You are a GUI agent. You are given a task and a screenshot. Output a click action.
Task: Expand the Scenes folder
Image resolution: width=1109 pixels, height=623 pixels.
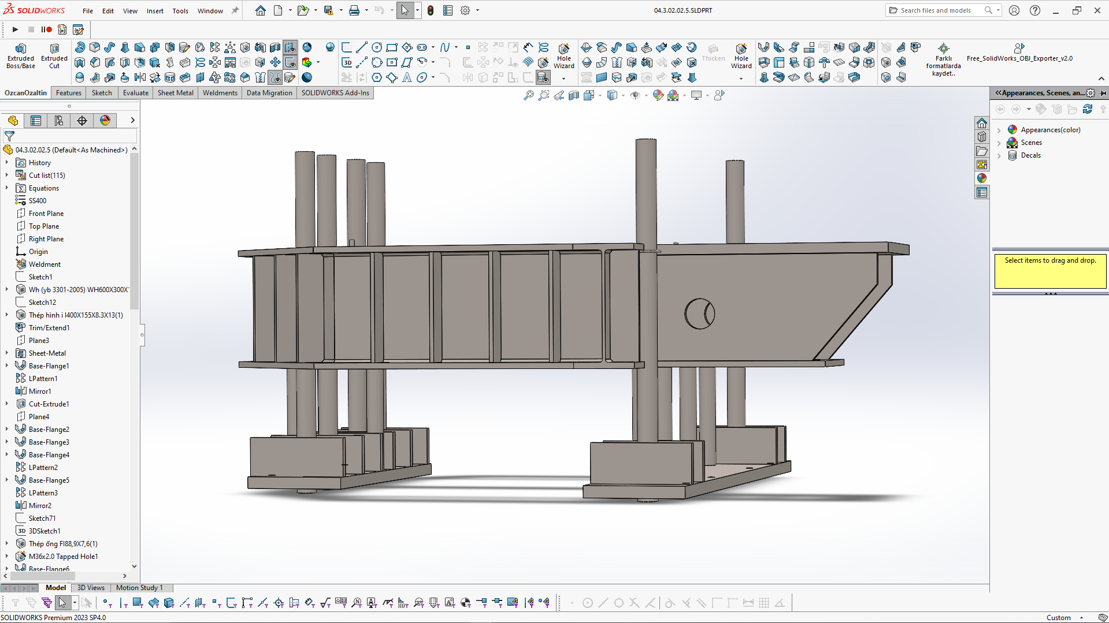(x=999, y=143)
